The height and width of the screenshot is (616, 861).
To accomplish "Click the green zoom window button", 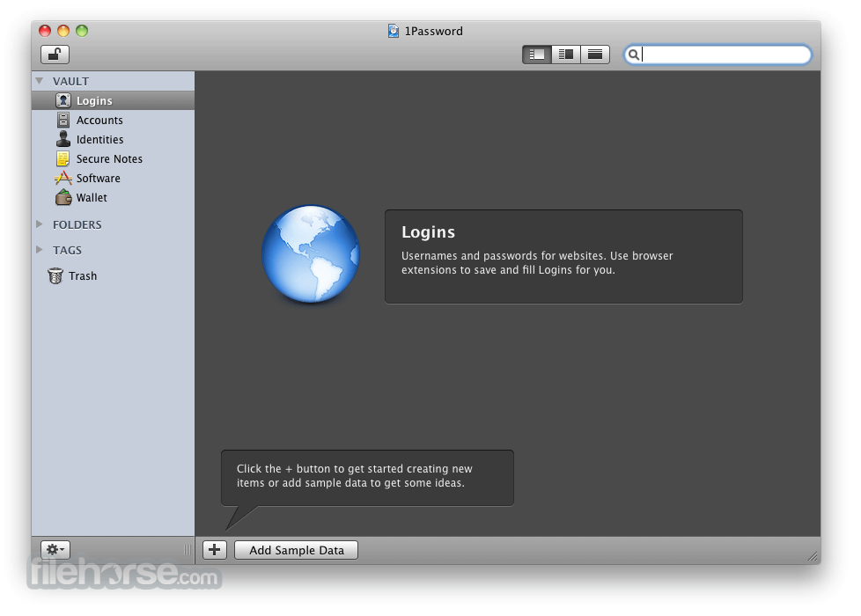I will pos(82,31).
